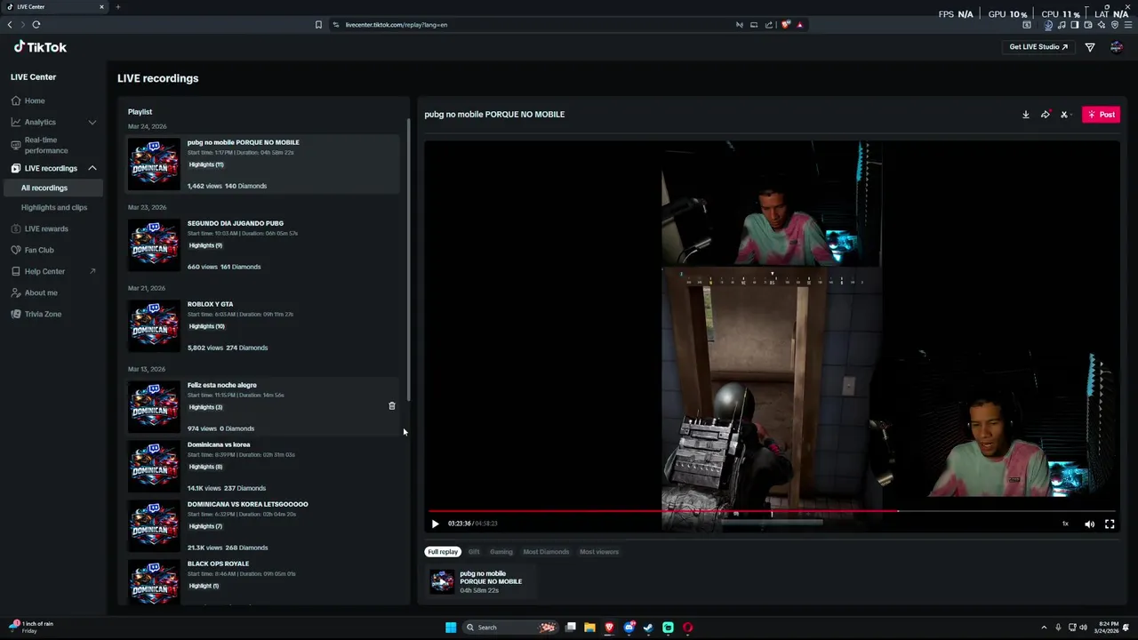
Task: Open Help Center external link
Action: [53, 271]
